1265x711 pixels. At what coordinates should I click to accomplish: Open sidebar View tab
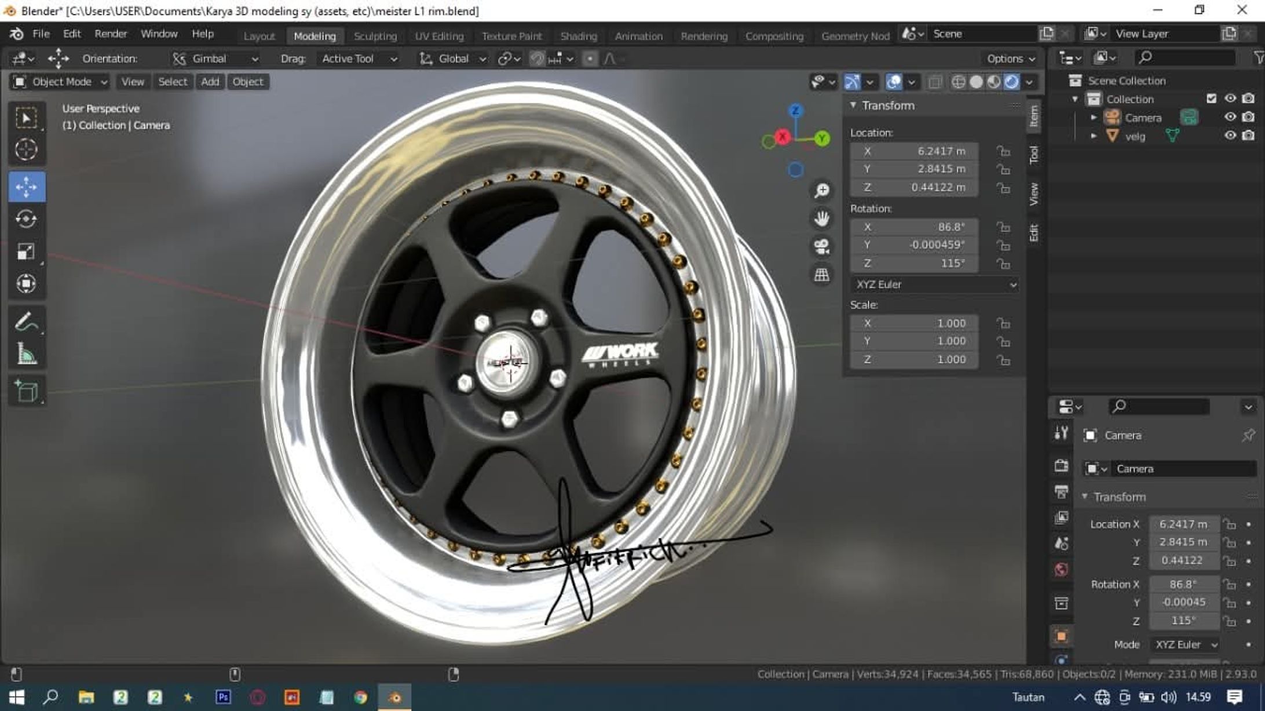[1034, 194]
